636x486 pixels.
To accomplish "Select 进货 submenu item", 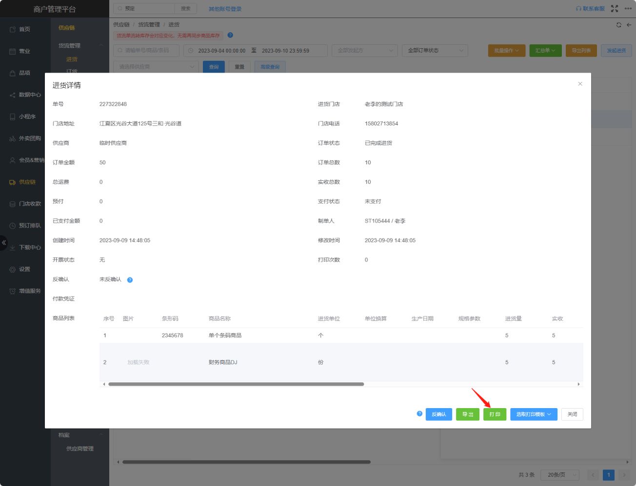I will tap(72, 59).
